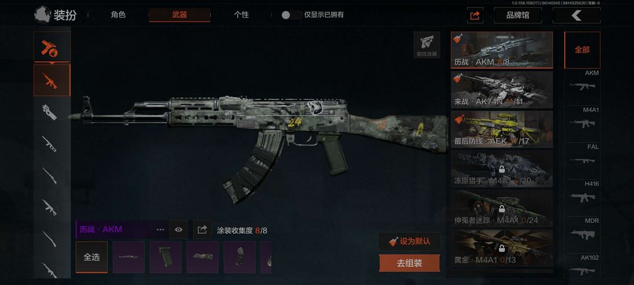Screen dimensions: 634x285
Task: Open the 前往涂装 spray gun icon
Action: 427,45
